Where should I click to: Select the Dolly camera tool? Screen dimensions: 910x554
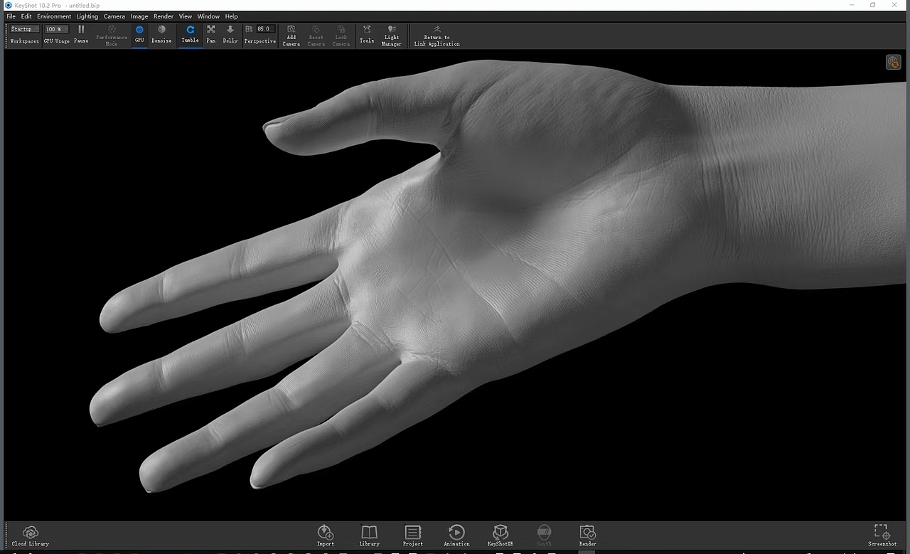[230, 33]
